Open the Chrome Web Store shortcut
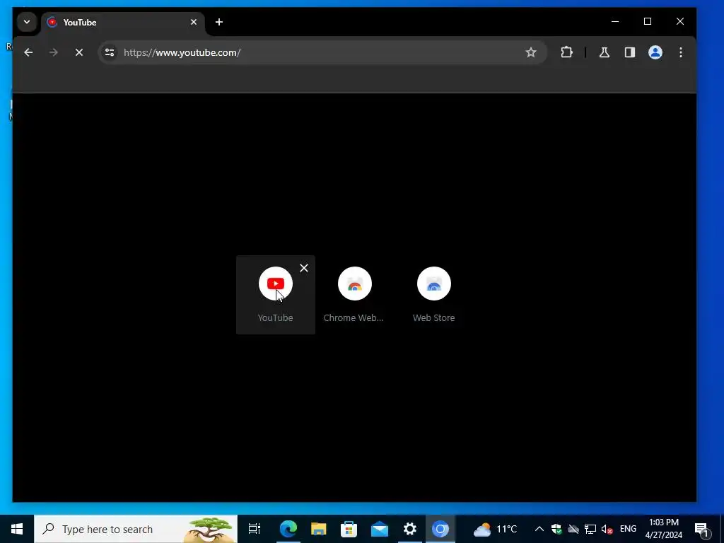 (x=354, y=294)
